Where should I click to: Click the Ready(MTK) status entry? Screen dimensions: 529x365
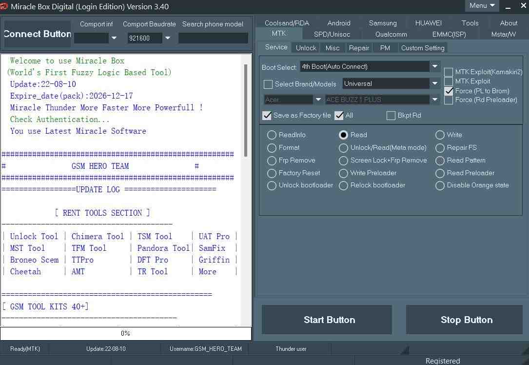tap(25, 349)
